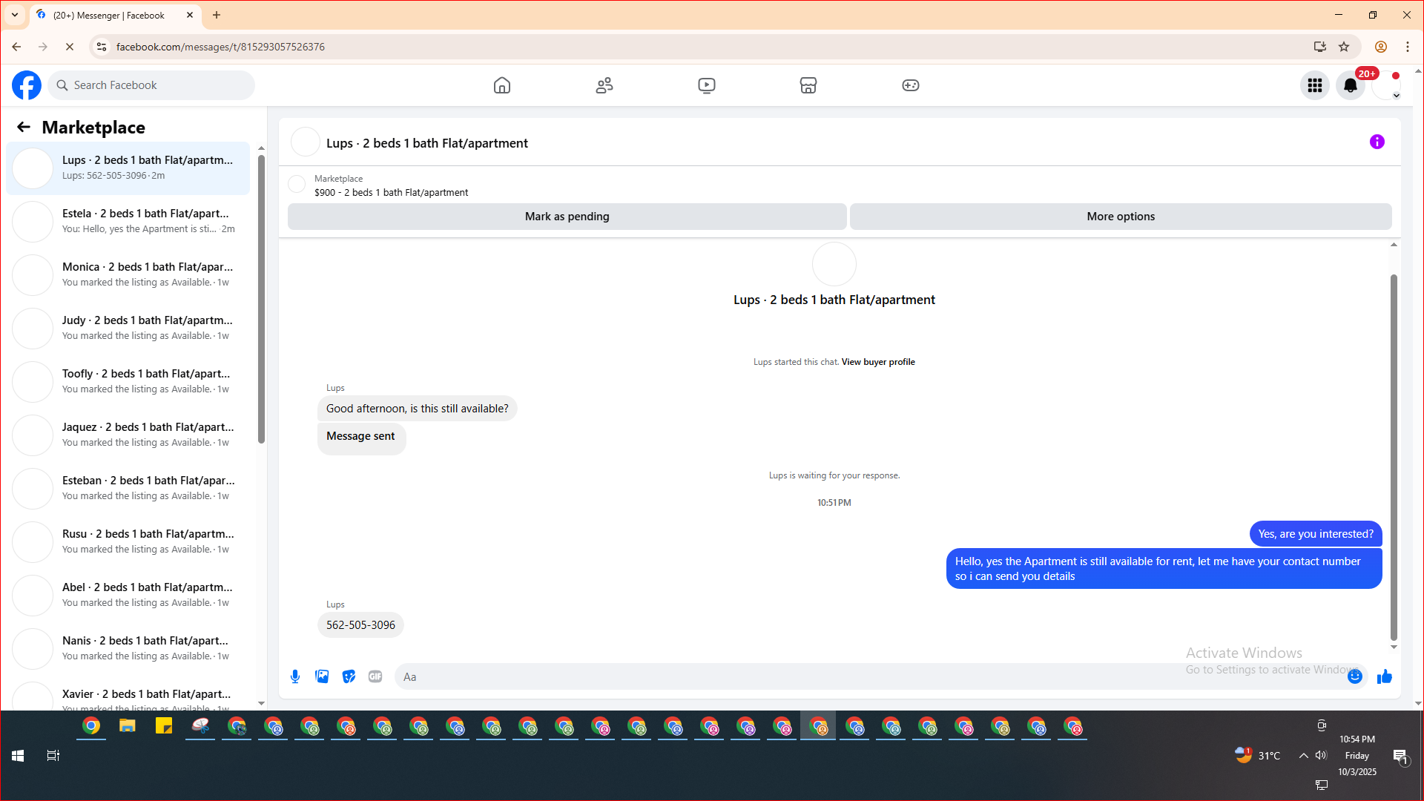Open the Lups conversation in list
Screen dimensions: 1424x801
pyautogui.click(x=128, y=168)
